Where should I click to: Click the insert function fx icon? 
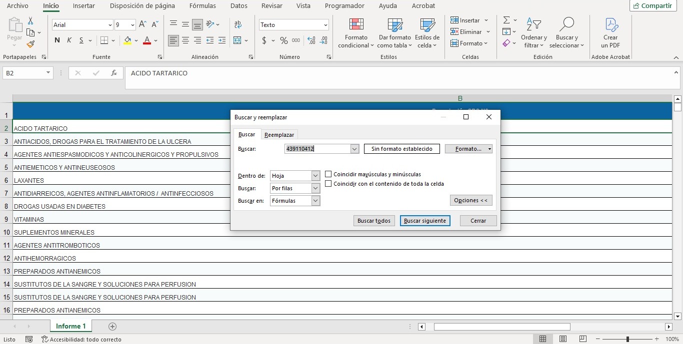114,73
